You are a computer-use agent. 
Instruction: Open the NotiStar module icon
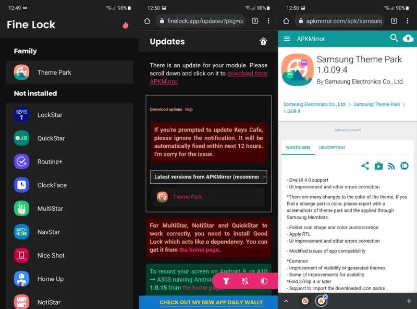click(21, 302)
